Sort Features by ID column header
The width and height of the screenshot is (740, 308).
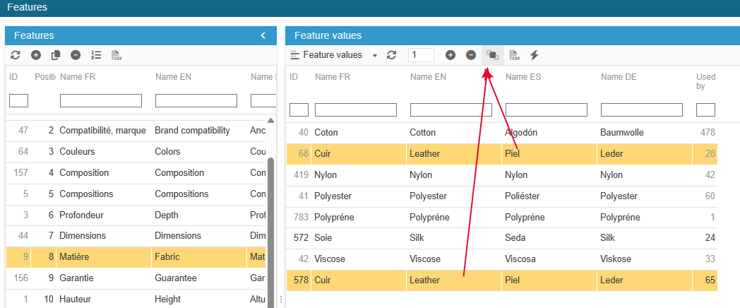tap(13, 77)
